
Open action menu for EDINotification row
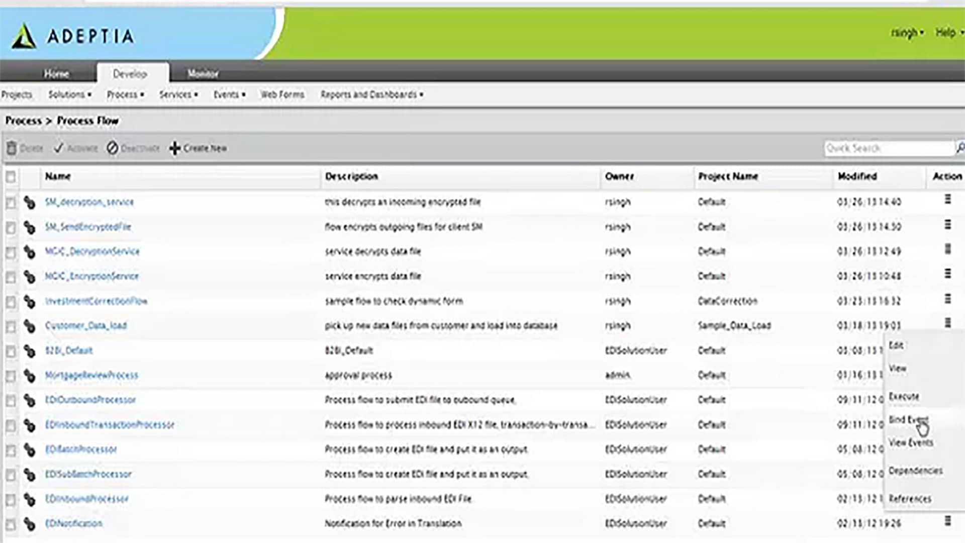(x=947, y=521)
